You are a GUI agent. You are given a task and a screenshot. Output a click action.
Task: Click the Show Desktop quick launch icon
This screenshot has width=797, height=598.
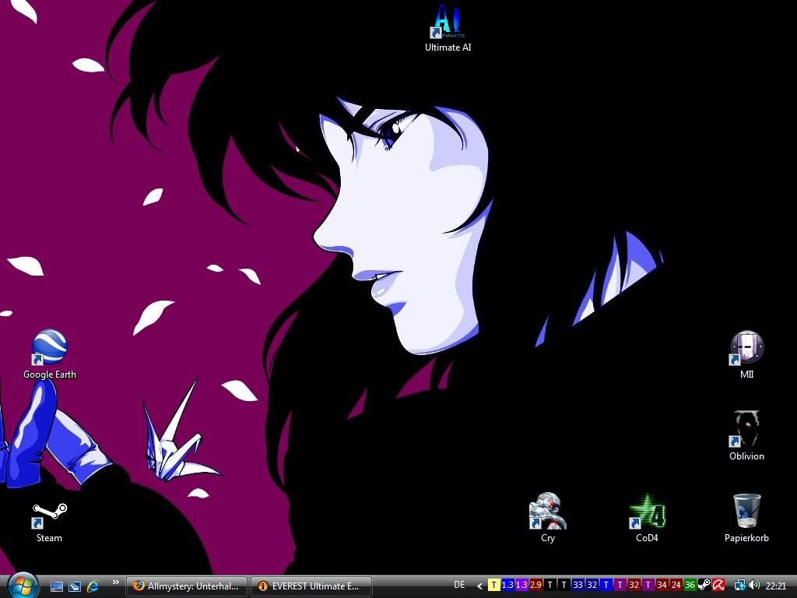(x=56, y=586)
